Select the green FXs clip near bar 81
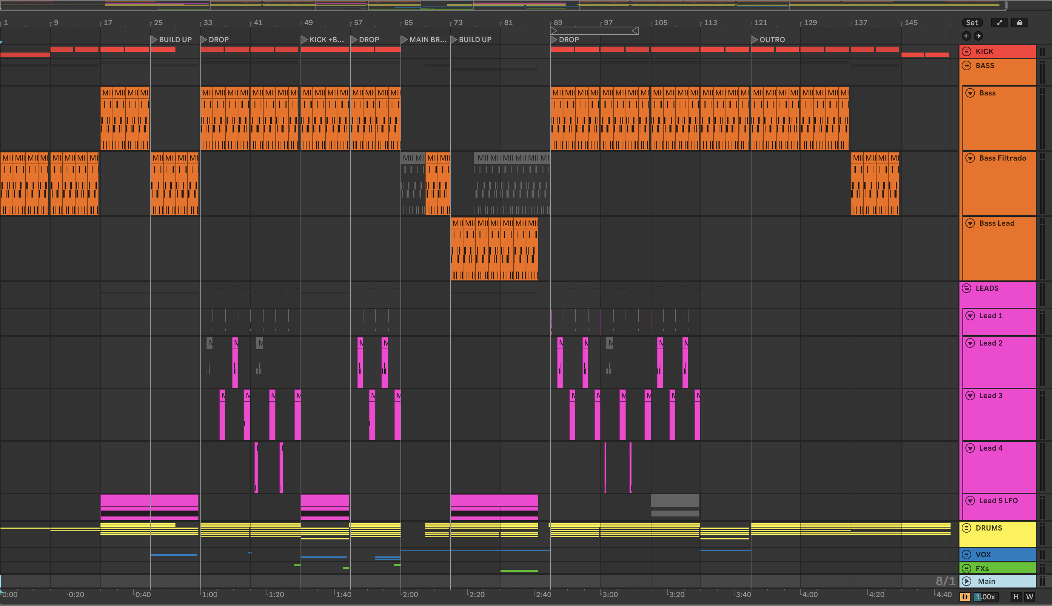Image resolution: width=1052 pixels, height=606 pixels. tap(519, 570)
